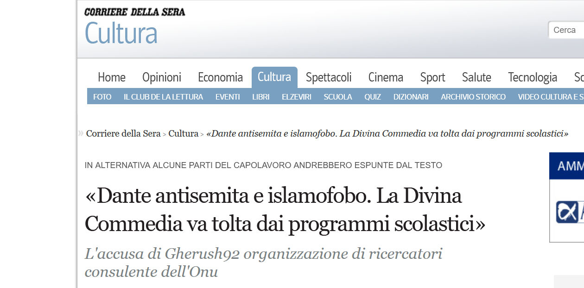584x288 pixels.
Task: Open the Cinema section
Action: [x=386, y=77]
